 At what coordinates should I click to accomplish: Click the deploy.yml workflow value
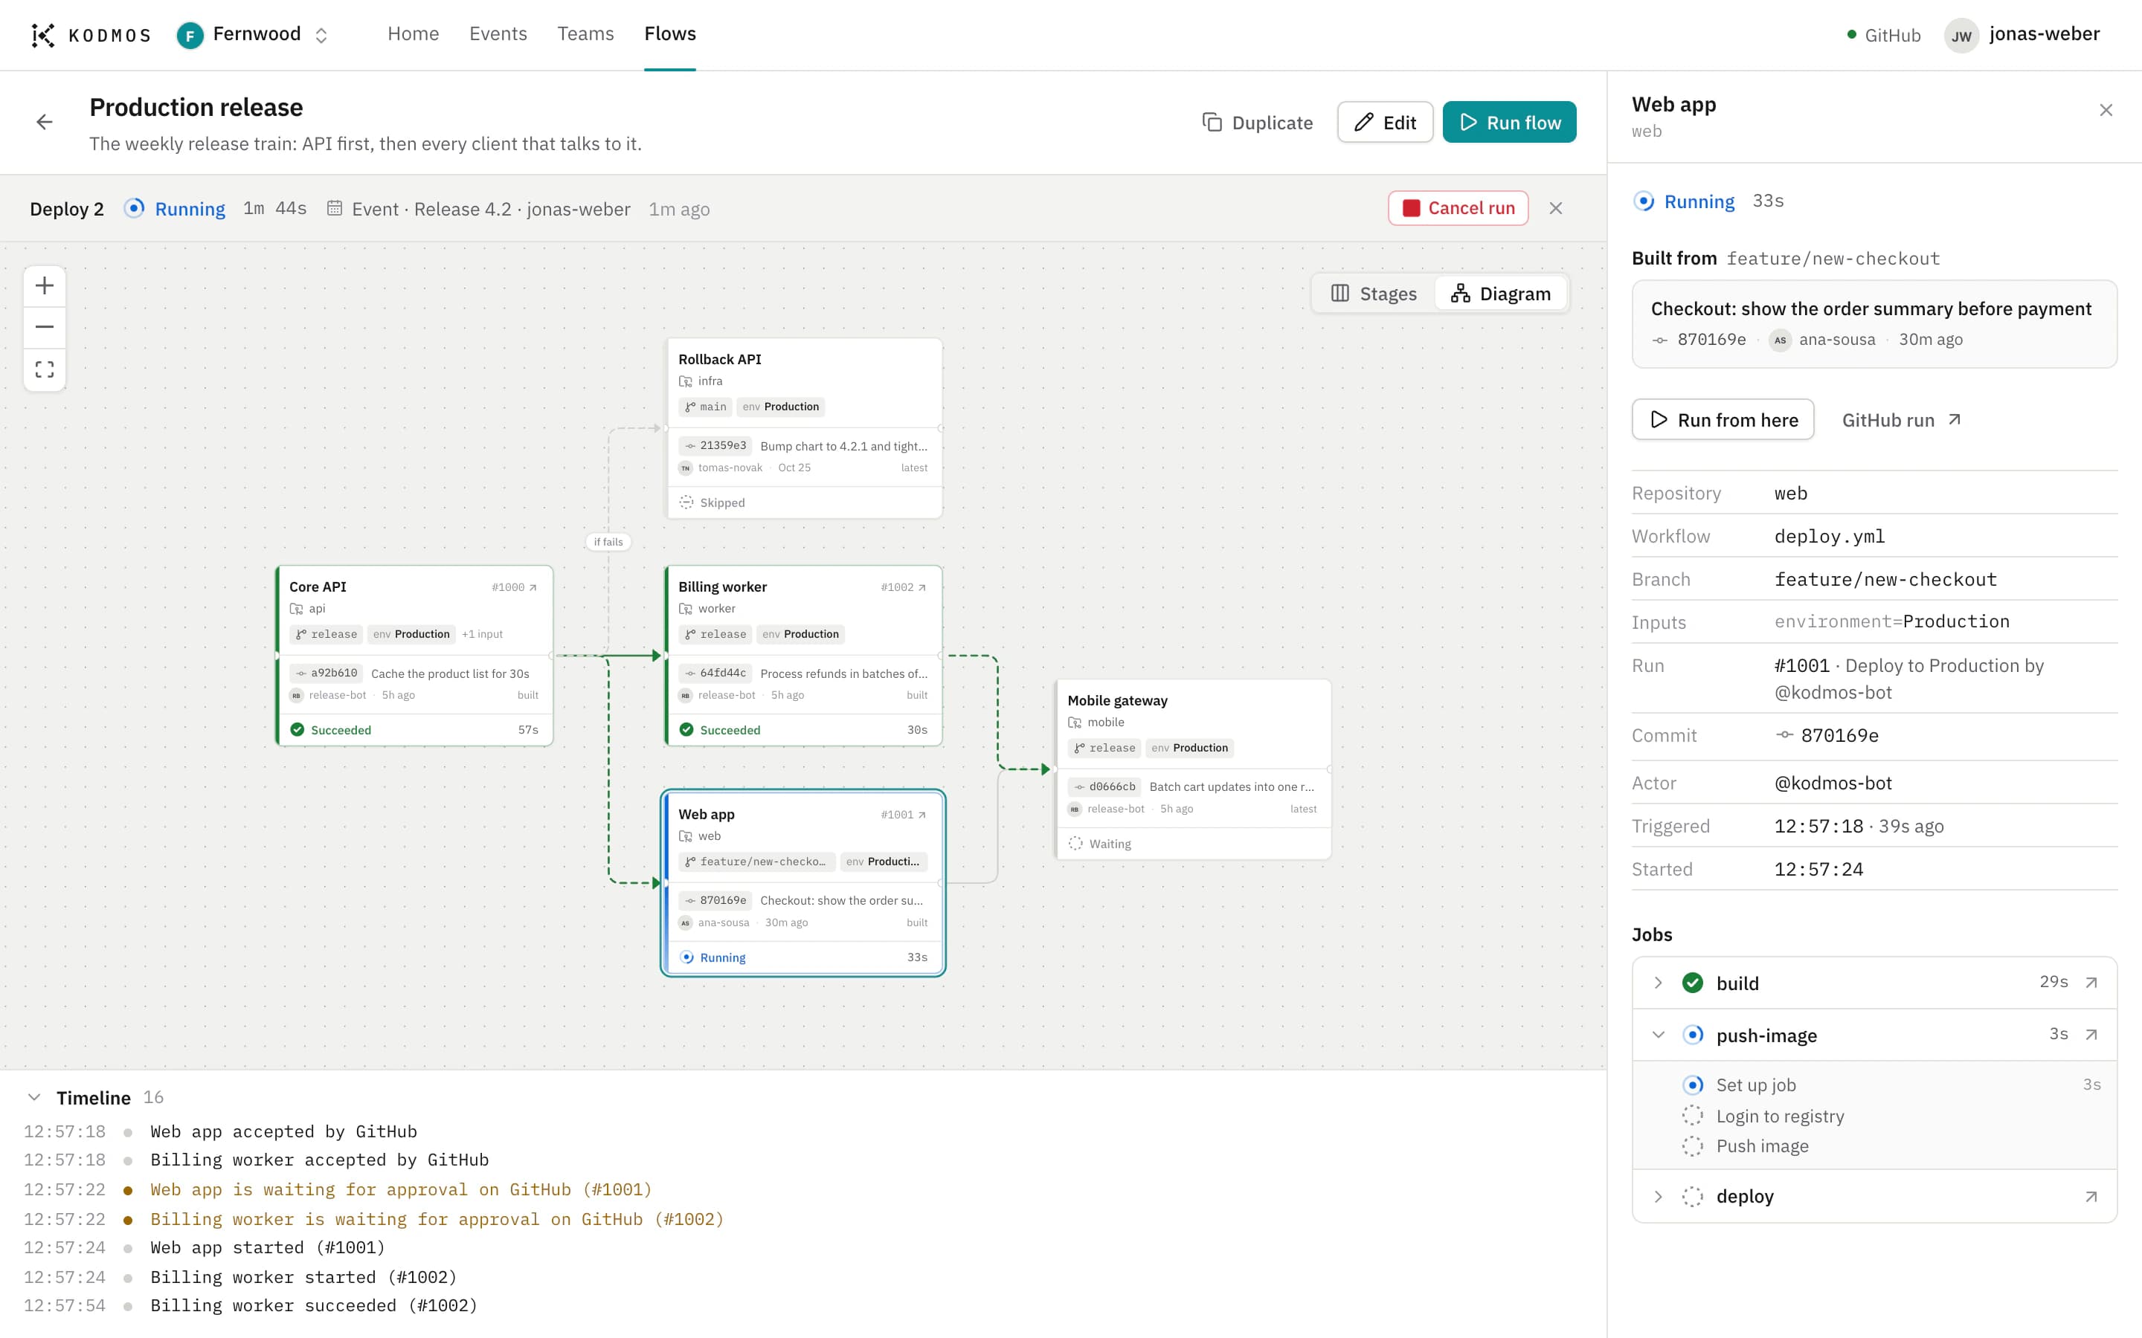coord(1830,536)
